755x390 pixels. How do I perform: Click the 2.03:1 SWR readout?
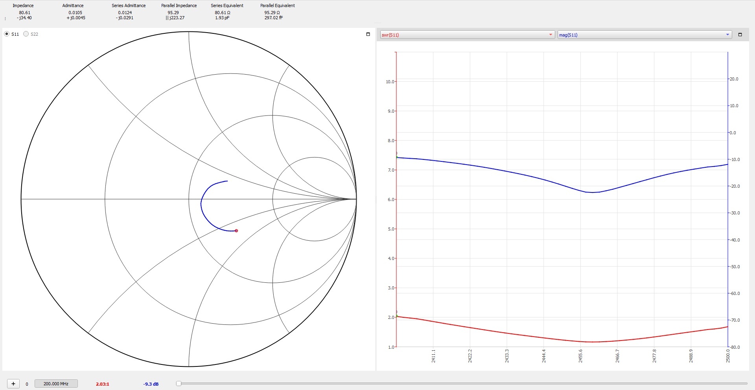(103, 384)
